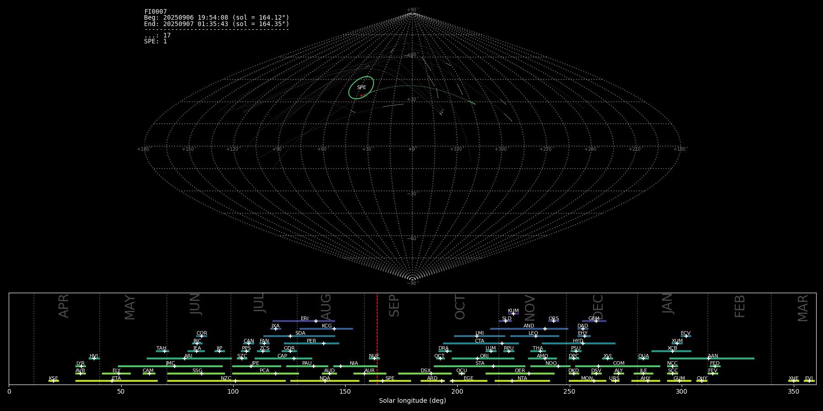Viewport: 823px width, 411px height.
Task: Click the purple KUM shower bar
Action: (516, 314)
